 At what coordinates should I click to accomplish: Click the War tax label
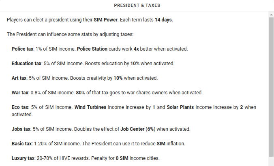tap(20, 92)
